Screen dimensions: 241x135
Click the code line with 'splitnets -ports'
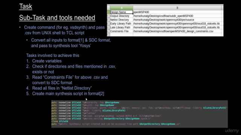[139, 108]
